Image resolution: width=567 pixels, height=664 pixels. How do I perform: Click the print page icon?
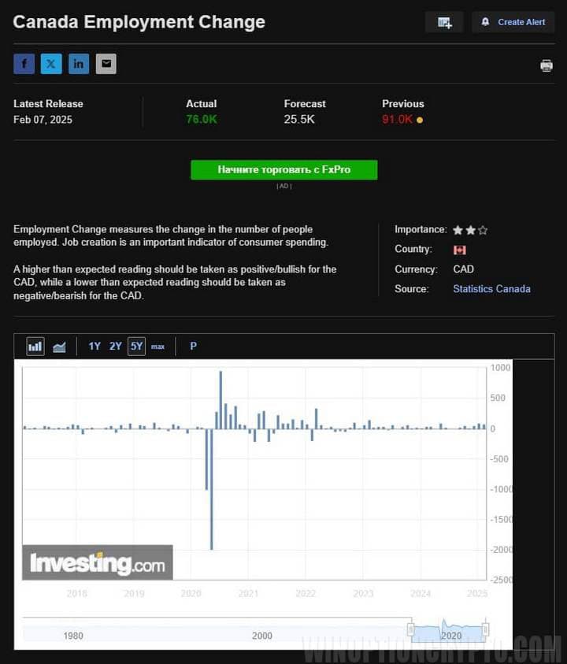(547, 65)
